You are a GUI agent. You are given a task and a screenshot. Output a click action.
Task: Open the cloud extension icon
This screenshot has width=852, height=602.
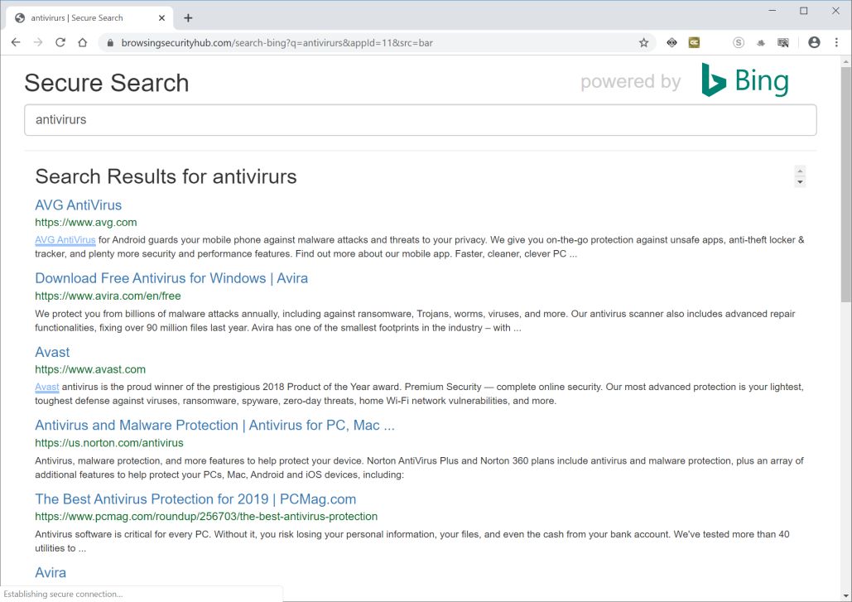click(x=761, y=43)
